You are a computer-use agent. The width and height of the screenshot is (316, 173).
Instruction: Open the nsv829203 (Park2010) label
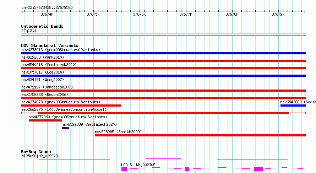(x=43, y=57)
